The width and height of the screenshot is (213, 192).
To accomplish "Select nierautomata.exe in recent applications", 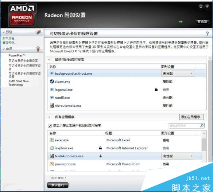I will [68, 106].
